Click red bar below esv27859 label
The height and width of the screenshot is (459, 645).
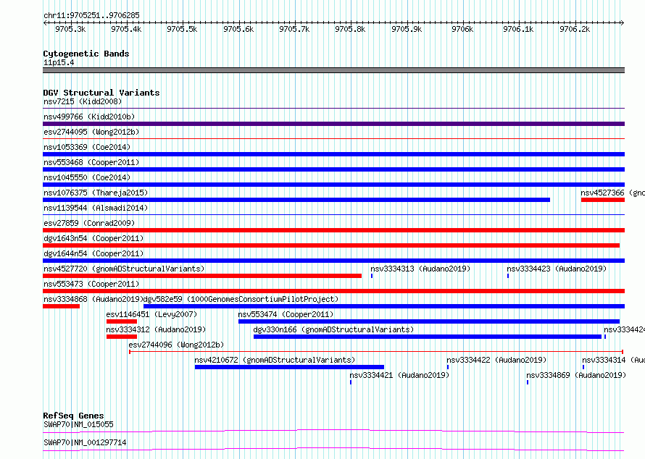[333, 230]
